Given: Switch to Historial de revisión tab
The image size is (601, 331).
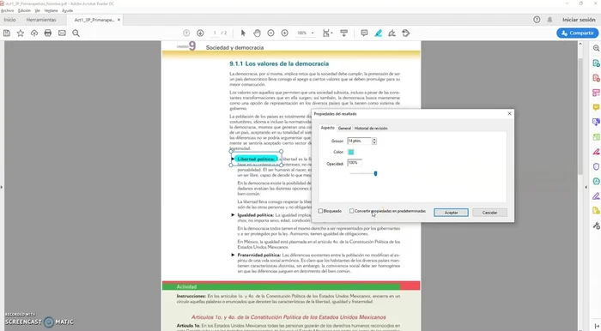Looking at the screenshot, I should pyautogui.click(x=371, y=128).
